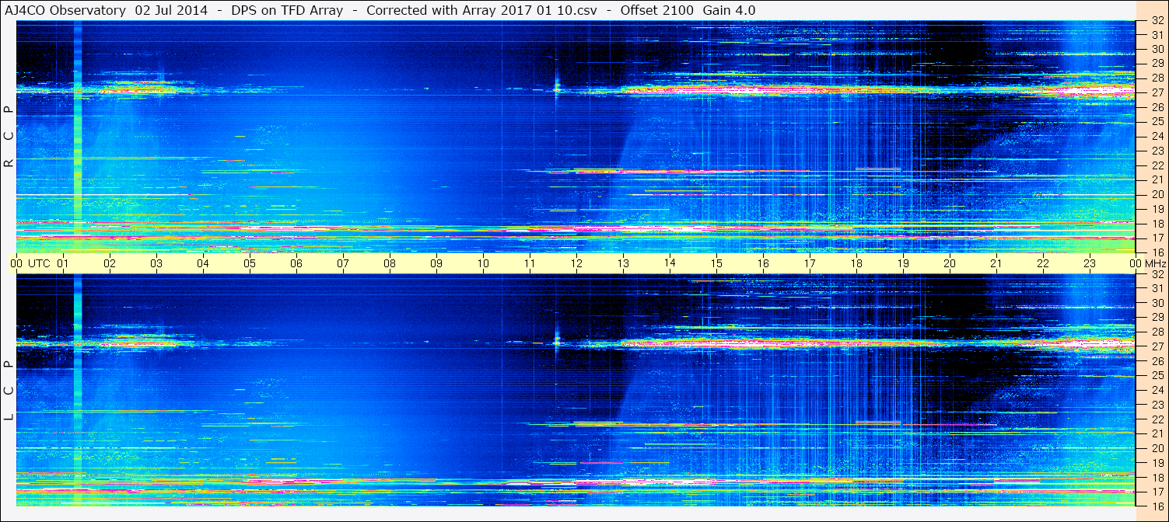Viewport: 1169px width, 522px height.
Task: Click the 03 hour time axis marker
Action: point(156,264)
